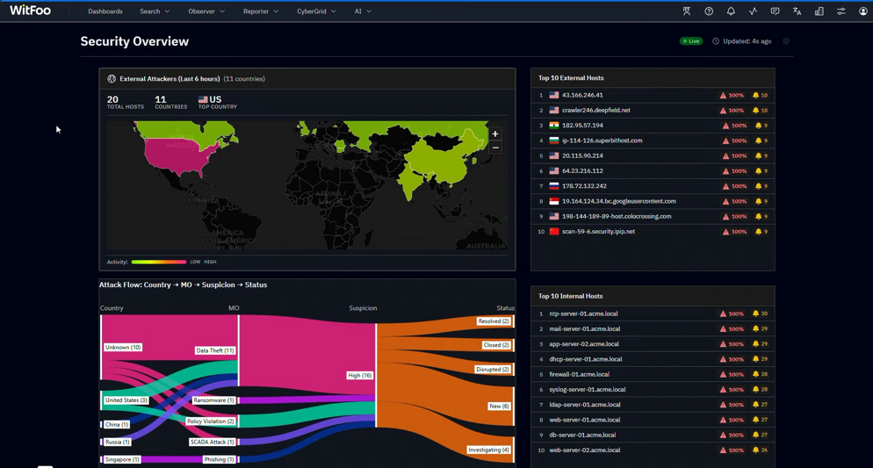Open the organization building icon
The width and height of the screenshot is (873, 468).
(819, 11)
